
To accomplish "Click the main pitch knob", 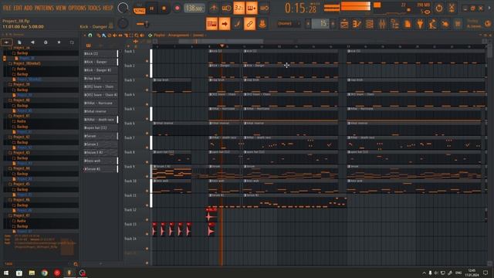I will pos(123,24).
